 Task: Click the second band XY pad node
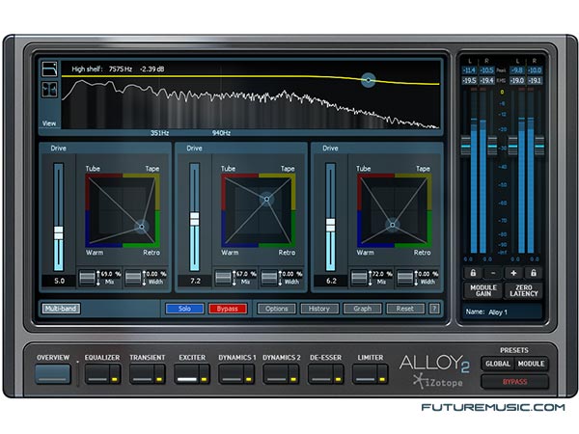(x=266, y=200)
